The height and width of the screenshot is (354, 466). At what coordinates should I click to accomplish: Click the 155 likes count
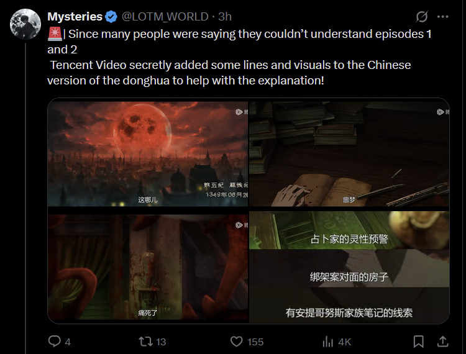[255, 342]
